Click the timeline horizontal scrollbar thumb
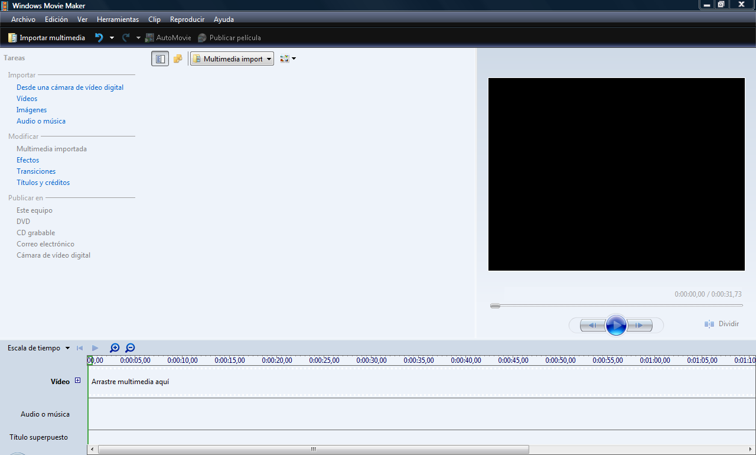Viewport: 756px width, 455px height. tap(312, 450)
